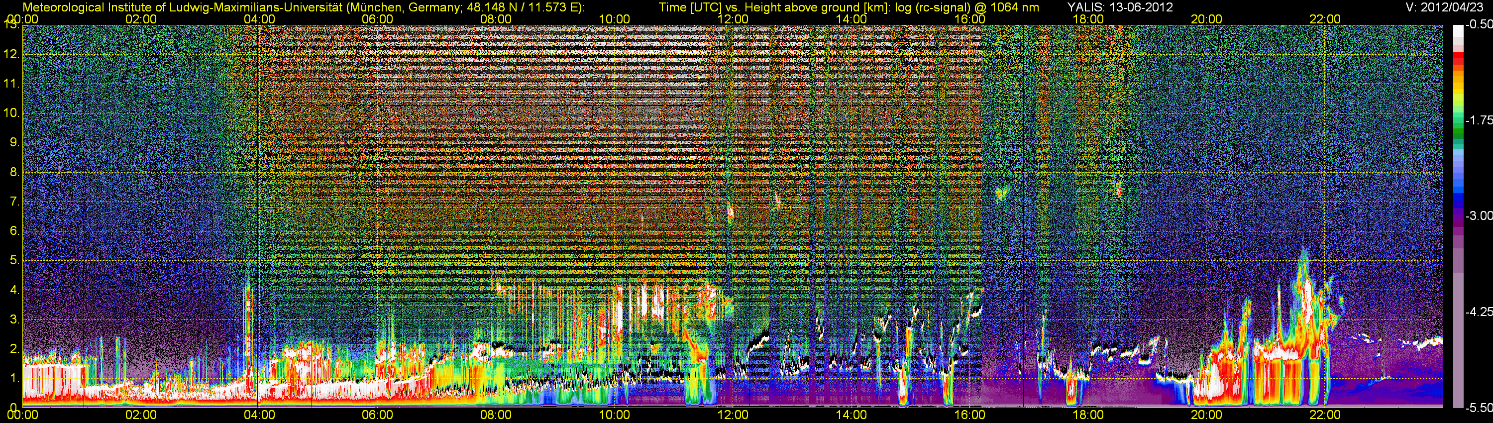Click the '04:00' label on the lower time axis
This screenshot has width=1493, height=423.
tap(259, 416)
